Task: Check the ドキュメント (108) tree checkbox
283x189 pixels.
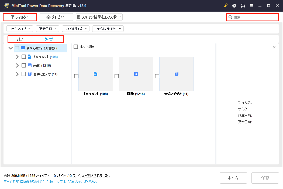Action: coord(24,57)
